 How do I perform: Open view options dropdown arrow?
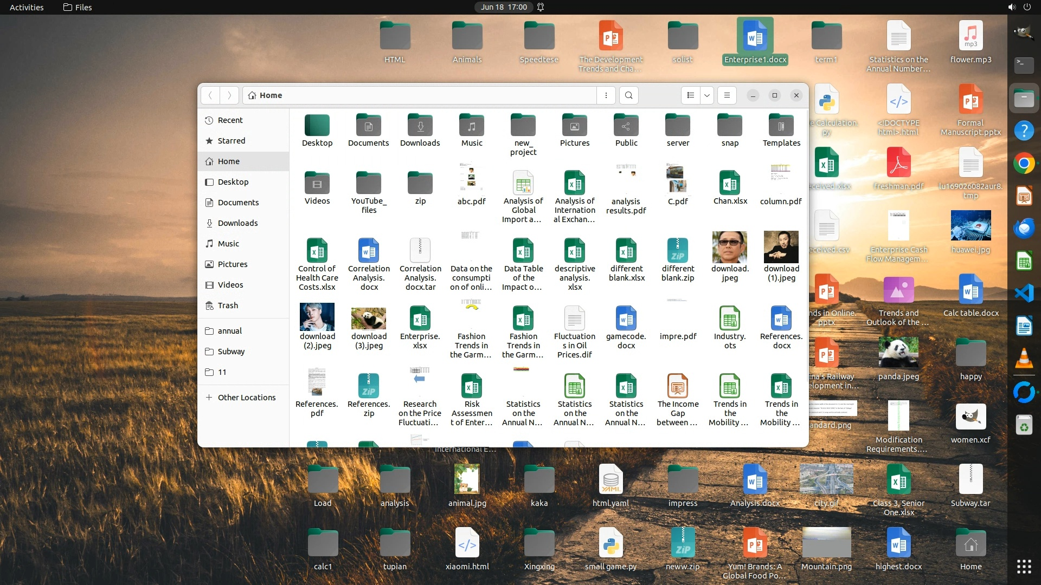707,95
